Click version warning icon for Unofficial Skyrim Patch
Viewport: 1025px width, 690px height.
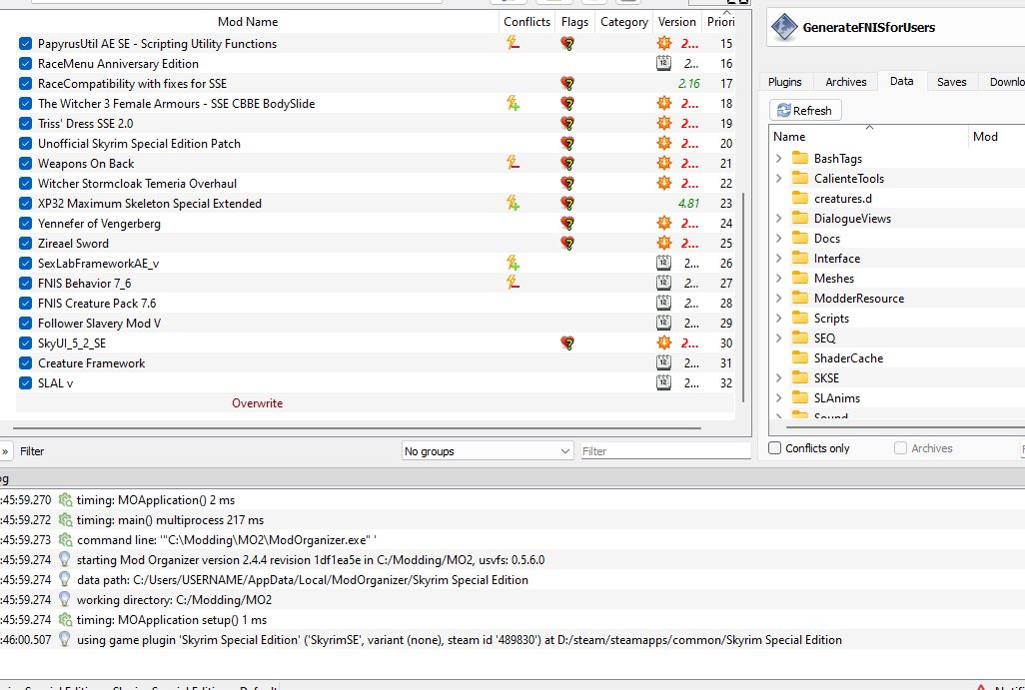pos(664,143)
